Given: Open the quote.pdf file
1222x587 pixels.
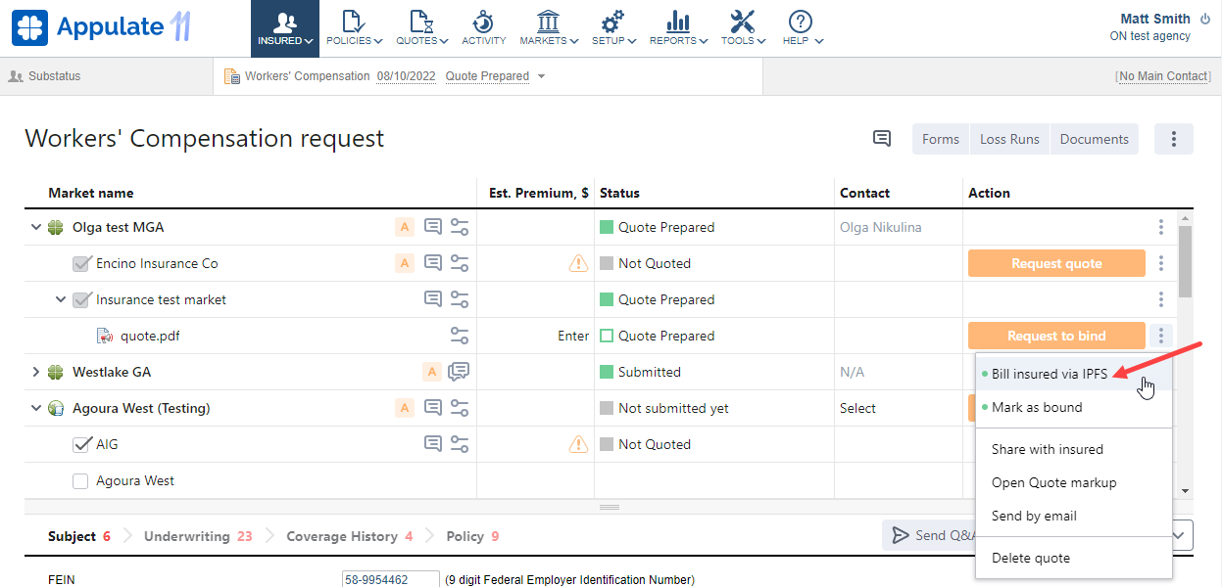Looking at the screenshot, I should coord(150,336).
